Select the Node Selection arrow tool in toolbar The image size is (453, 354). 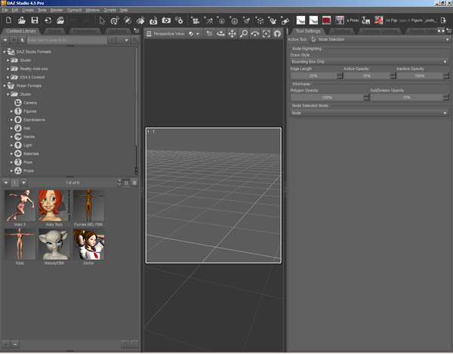pyautogui.click(x=102, y=20)
